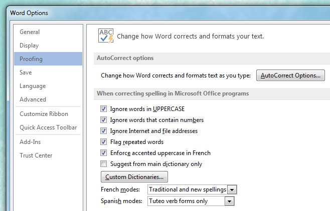Click 'Change how Word corrects and formats your text' heading

pyautogui.click(x=190, y=36)
